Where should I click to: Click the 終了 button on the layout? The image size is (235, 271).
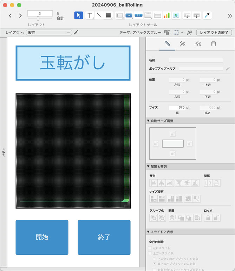[x=104, y=237]
